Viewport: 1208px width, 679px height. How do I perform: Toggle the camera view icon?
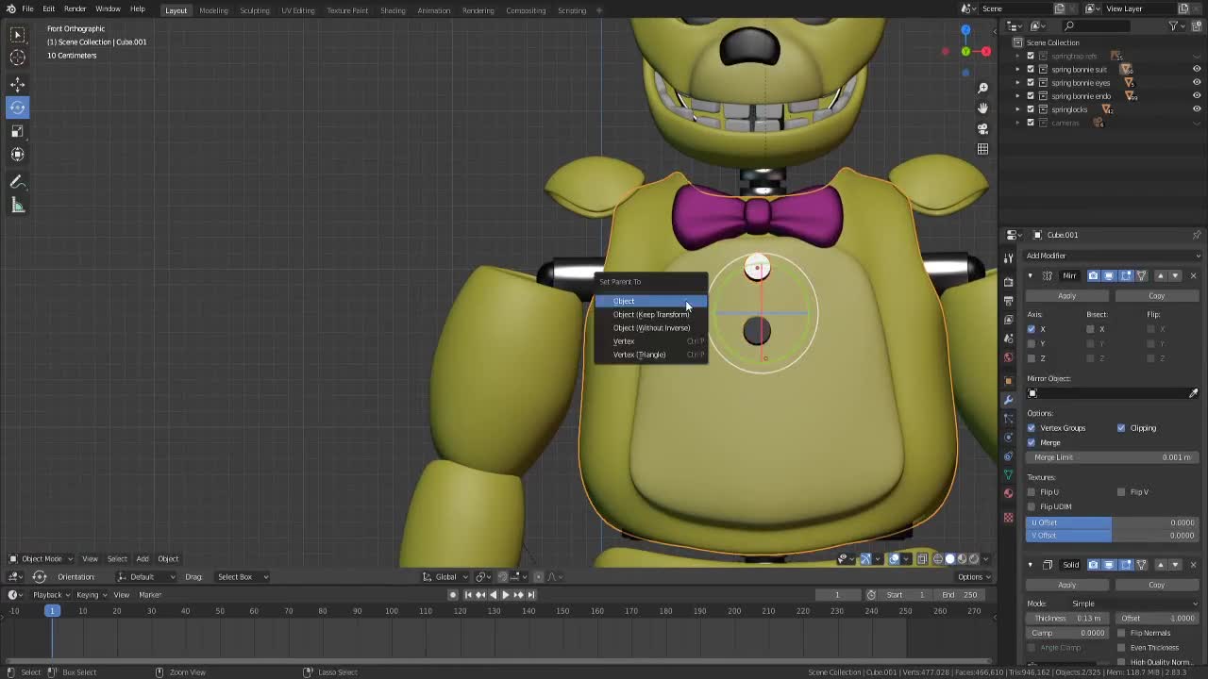click(x=982, y=128)
